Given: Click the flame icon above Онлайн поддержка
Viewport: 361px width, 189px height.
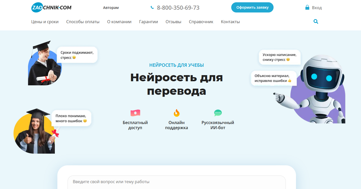Looking at the screenshot, I should point(176,113).
